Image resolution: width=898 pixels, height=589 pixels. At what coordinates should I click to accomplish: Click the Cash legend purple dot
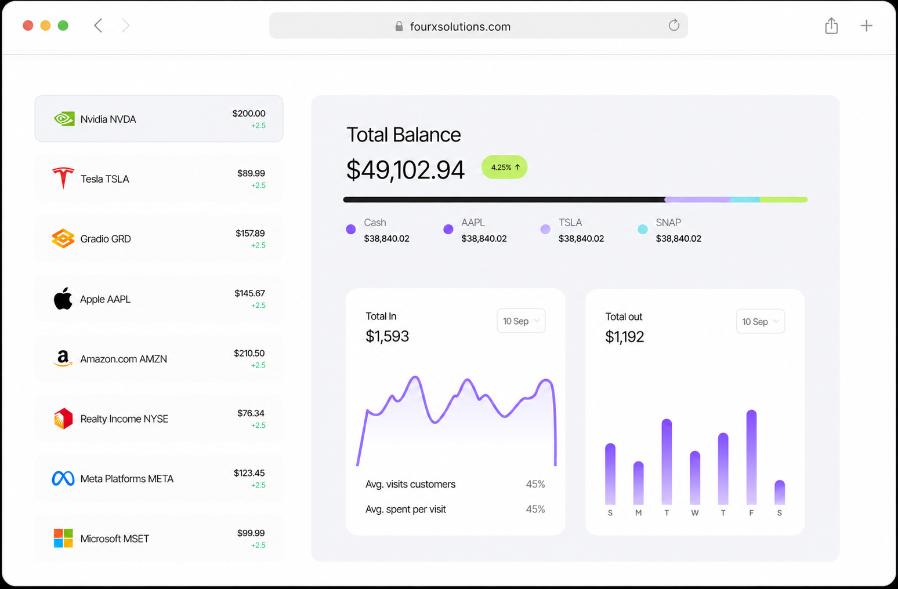351,229
